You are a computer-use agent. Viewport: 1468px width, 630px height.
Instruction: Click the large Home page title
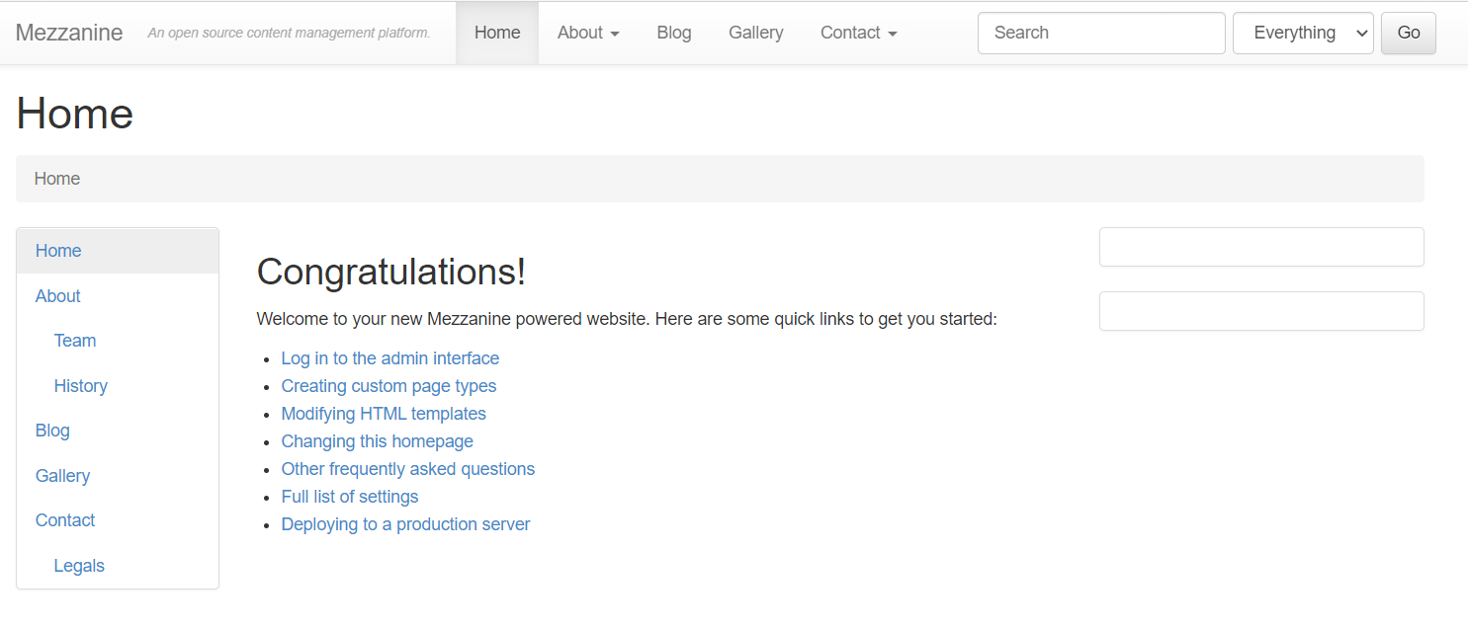click(75, 113)
